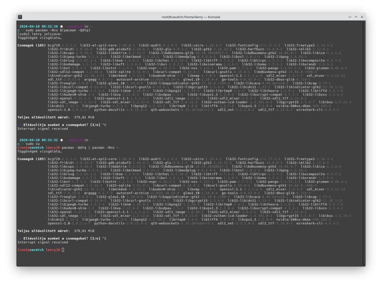
Task: Click '379,81 MiB' in the root shell output
Action: [84, 231]
